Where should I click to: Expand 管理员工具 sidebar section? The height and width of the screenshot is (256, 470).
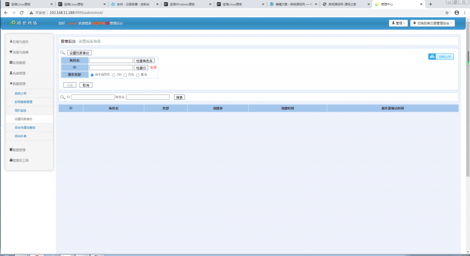tap(19, 160)
